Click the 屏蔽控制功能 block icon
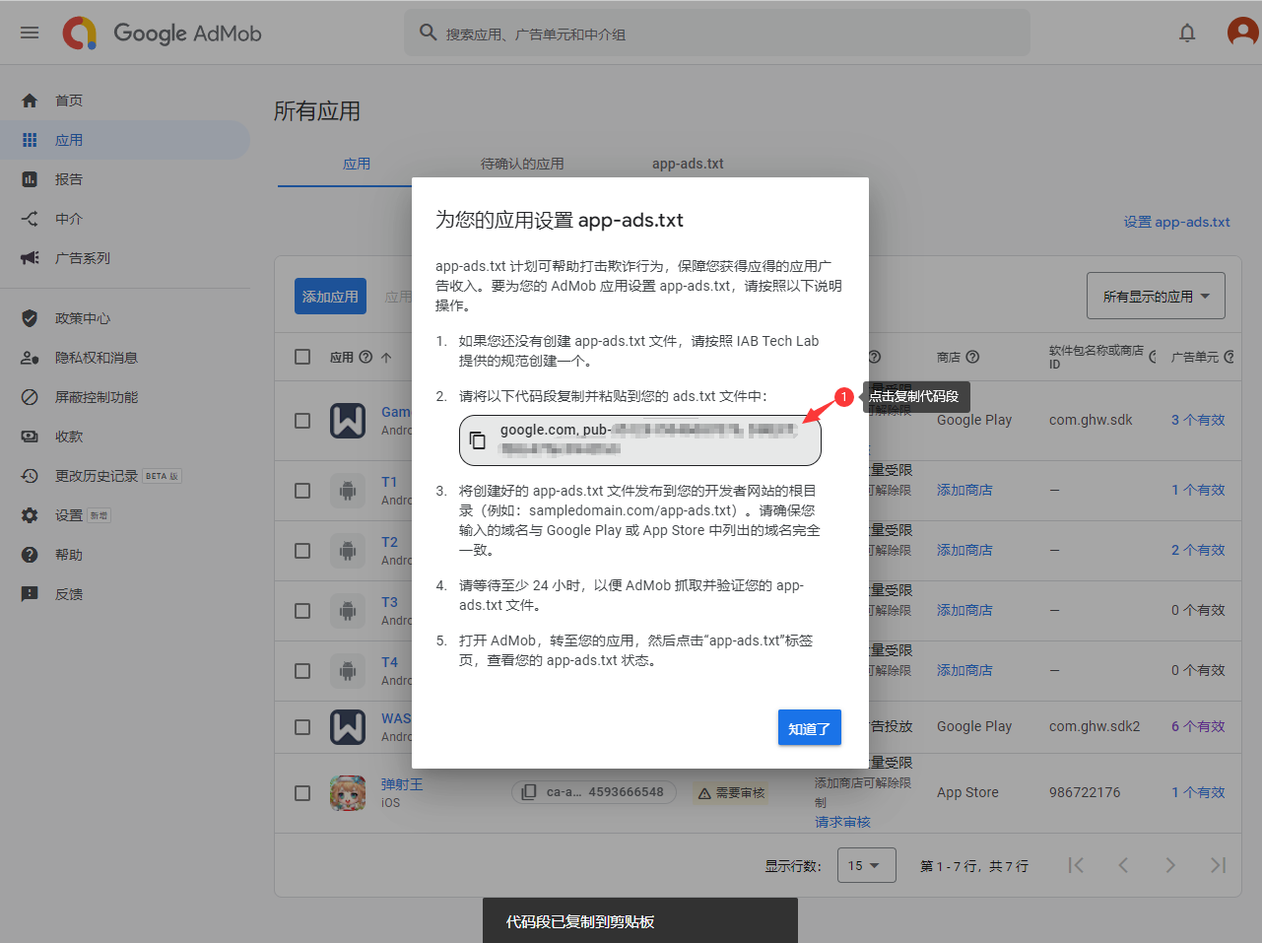 [x=30, y=397]
